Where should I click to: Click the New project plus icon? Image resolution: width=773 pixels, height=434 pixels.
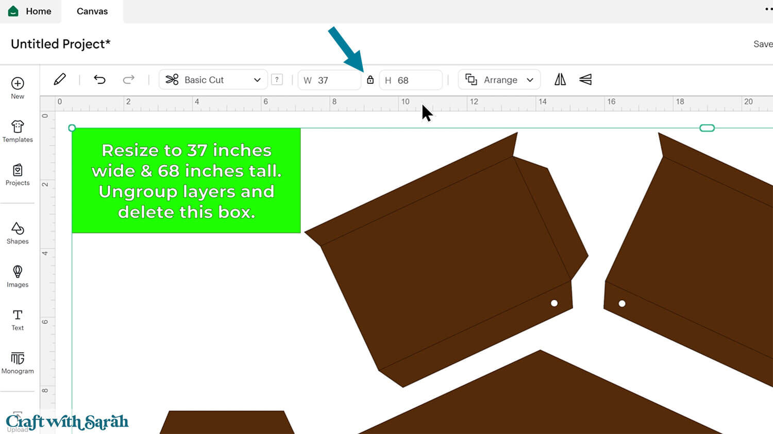tap(18, 83)
